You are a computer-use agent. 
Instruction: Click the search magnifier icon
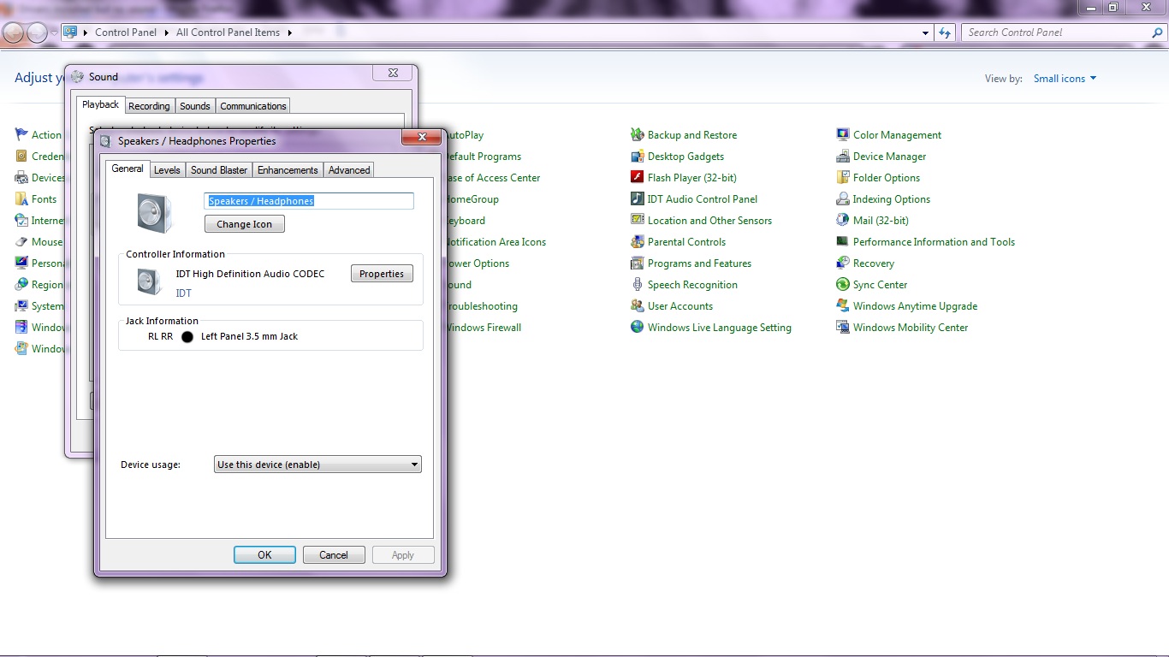point(1158,33)
